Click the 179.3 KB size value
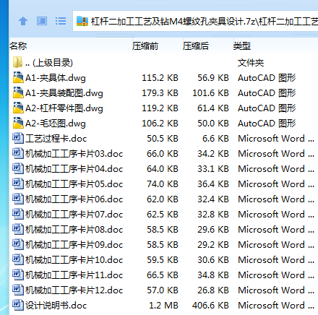 (x=160, y=93)
